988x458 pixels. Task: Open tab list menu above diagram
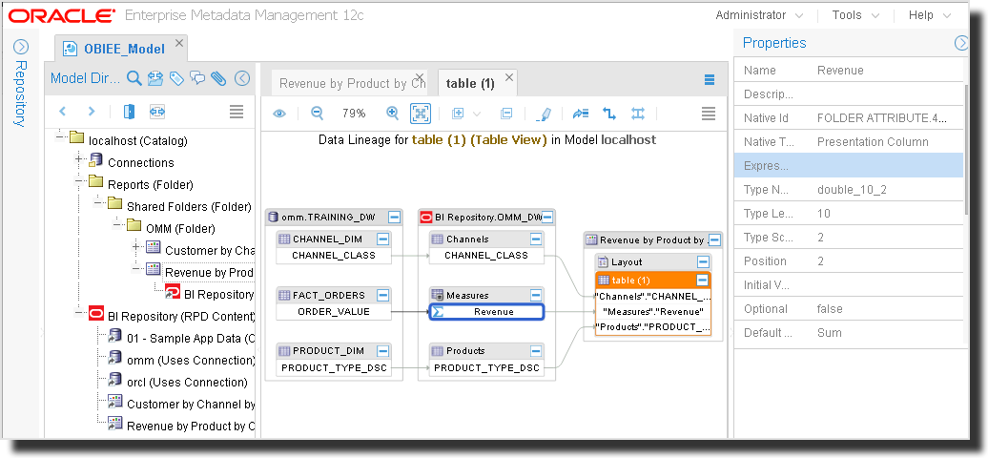point(710,79)
